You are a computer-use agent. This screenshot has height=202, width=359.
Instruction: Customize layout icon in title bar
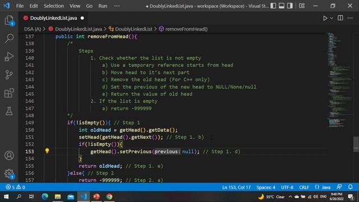pos(302,6)
